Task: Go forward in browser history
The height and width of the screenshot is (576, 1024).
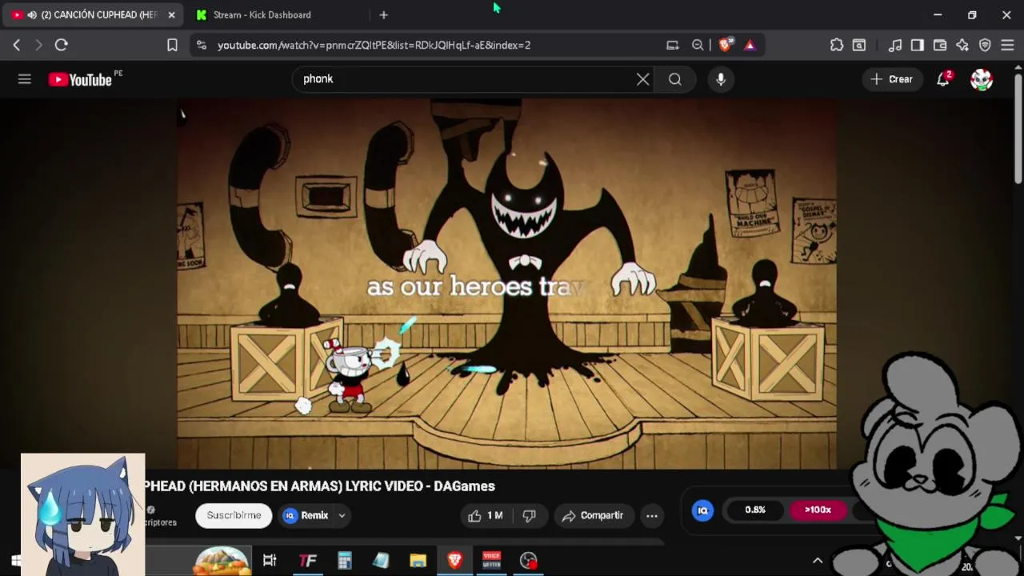Action: (38, 46)
